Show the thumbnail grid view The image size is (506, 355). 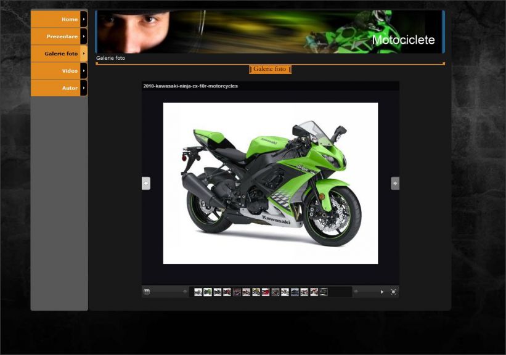point(147,292)
